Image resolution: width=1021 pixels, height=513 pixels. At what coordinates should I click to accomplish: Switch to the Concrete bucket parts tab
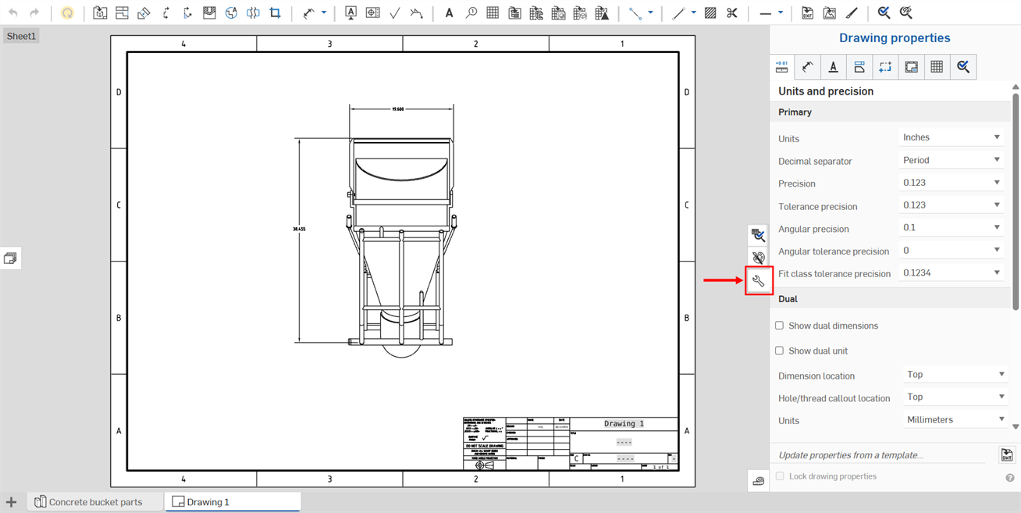click(94, 502)
